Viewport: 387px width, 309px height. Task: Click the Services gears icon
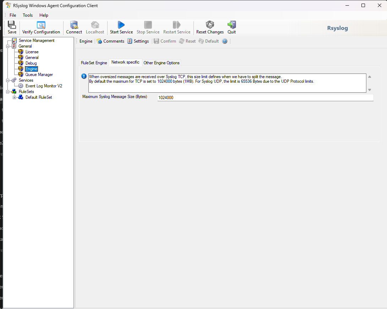pos(14,80)
